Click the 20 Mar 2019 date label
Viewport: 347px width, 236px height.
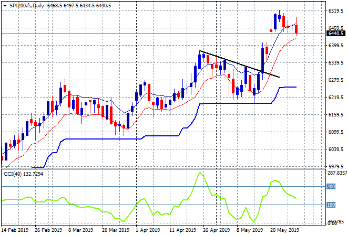116,230
